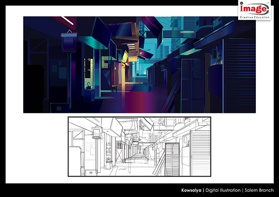Click the 'Digital Illustration' caption text
This screenshot has height=197, width=279.
[223, 190]
